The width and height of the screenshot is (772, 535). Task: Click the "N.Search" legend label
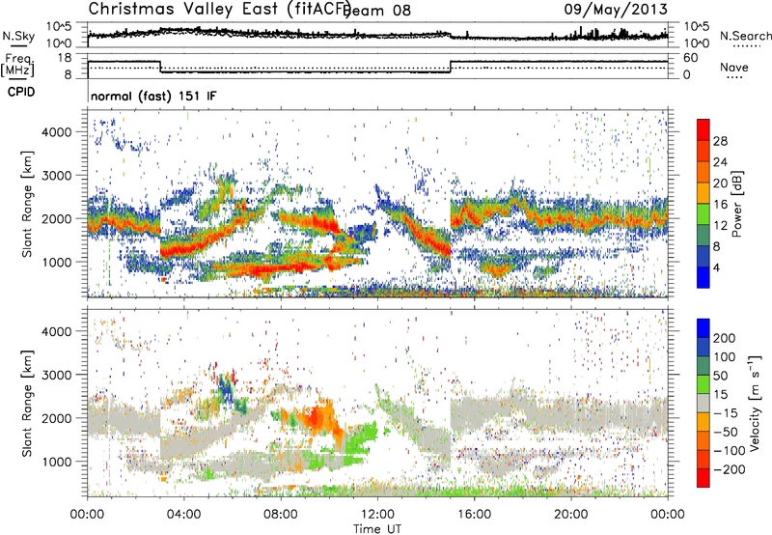(x=745, y=36)
